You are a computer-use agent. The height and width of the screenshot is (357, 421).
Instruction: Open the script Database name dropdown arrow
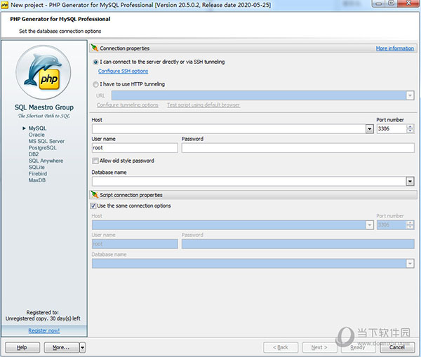(410, 263)
